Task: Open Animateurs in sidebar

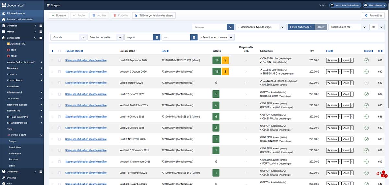Action: click(x=15, y=153)
